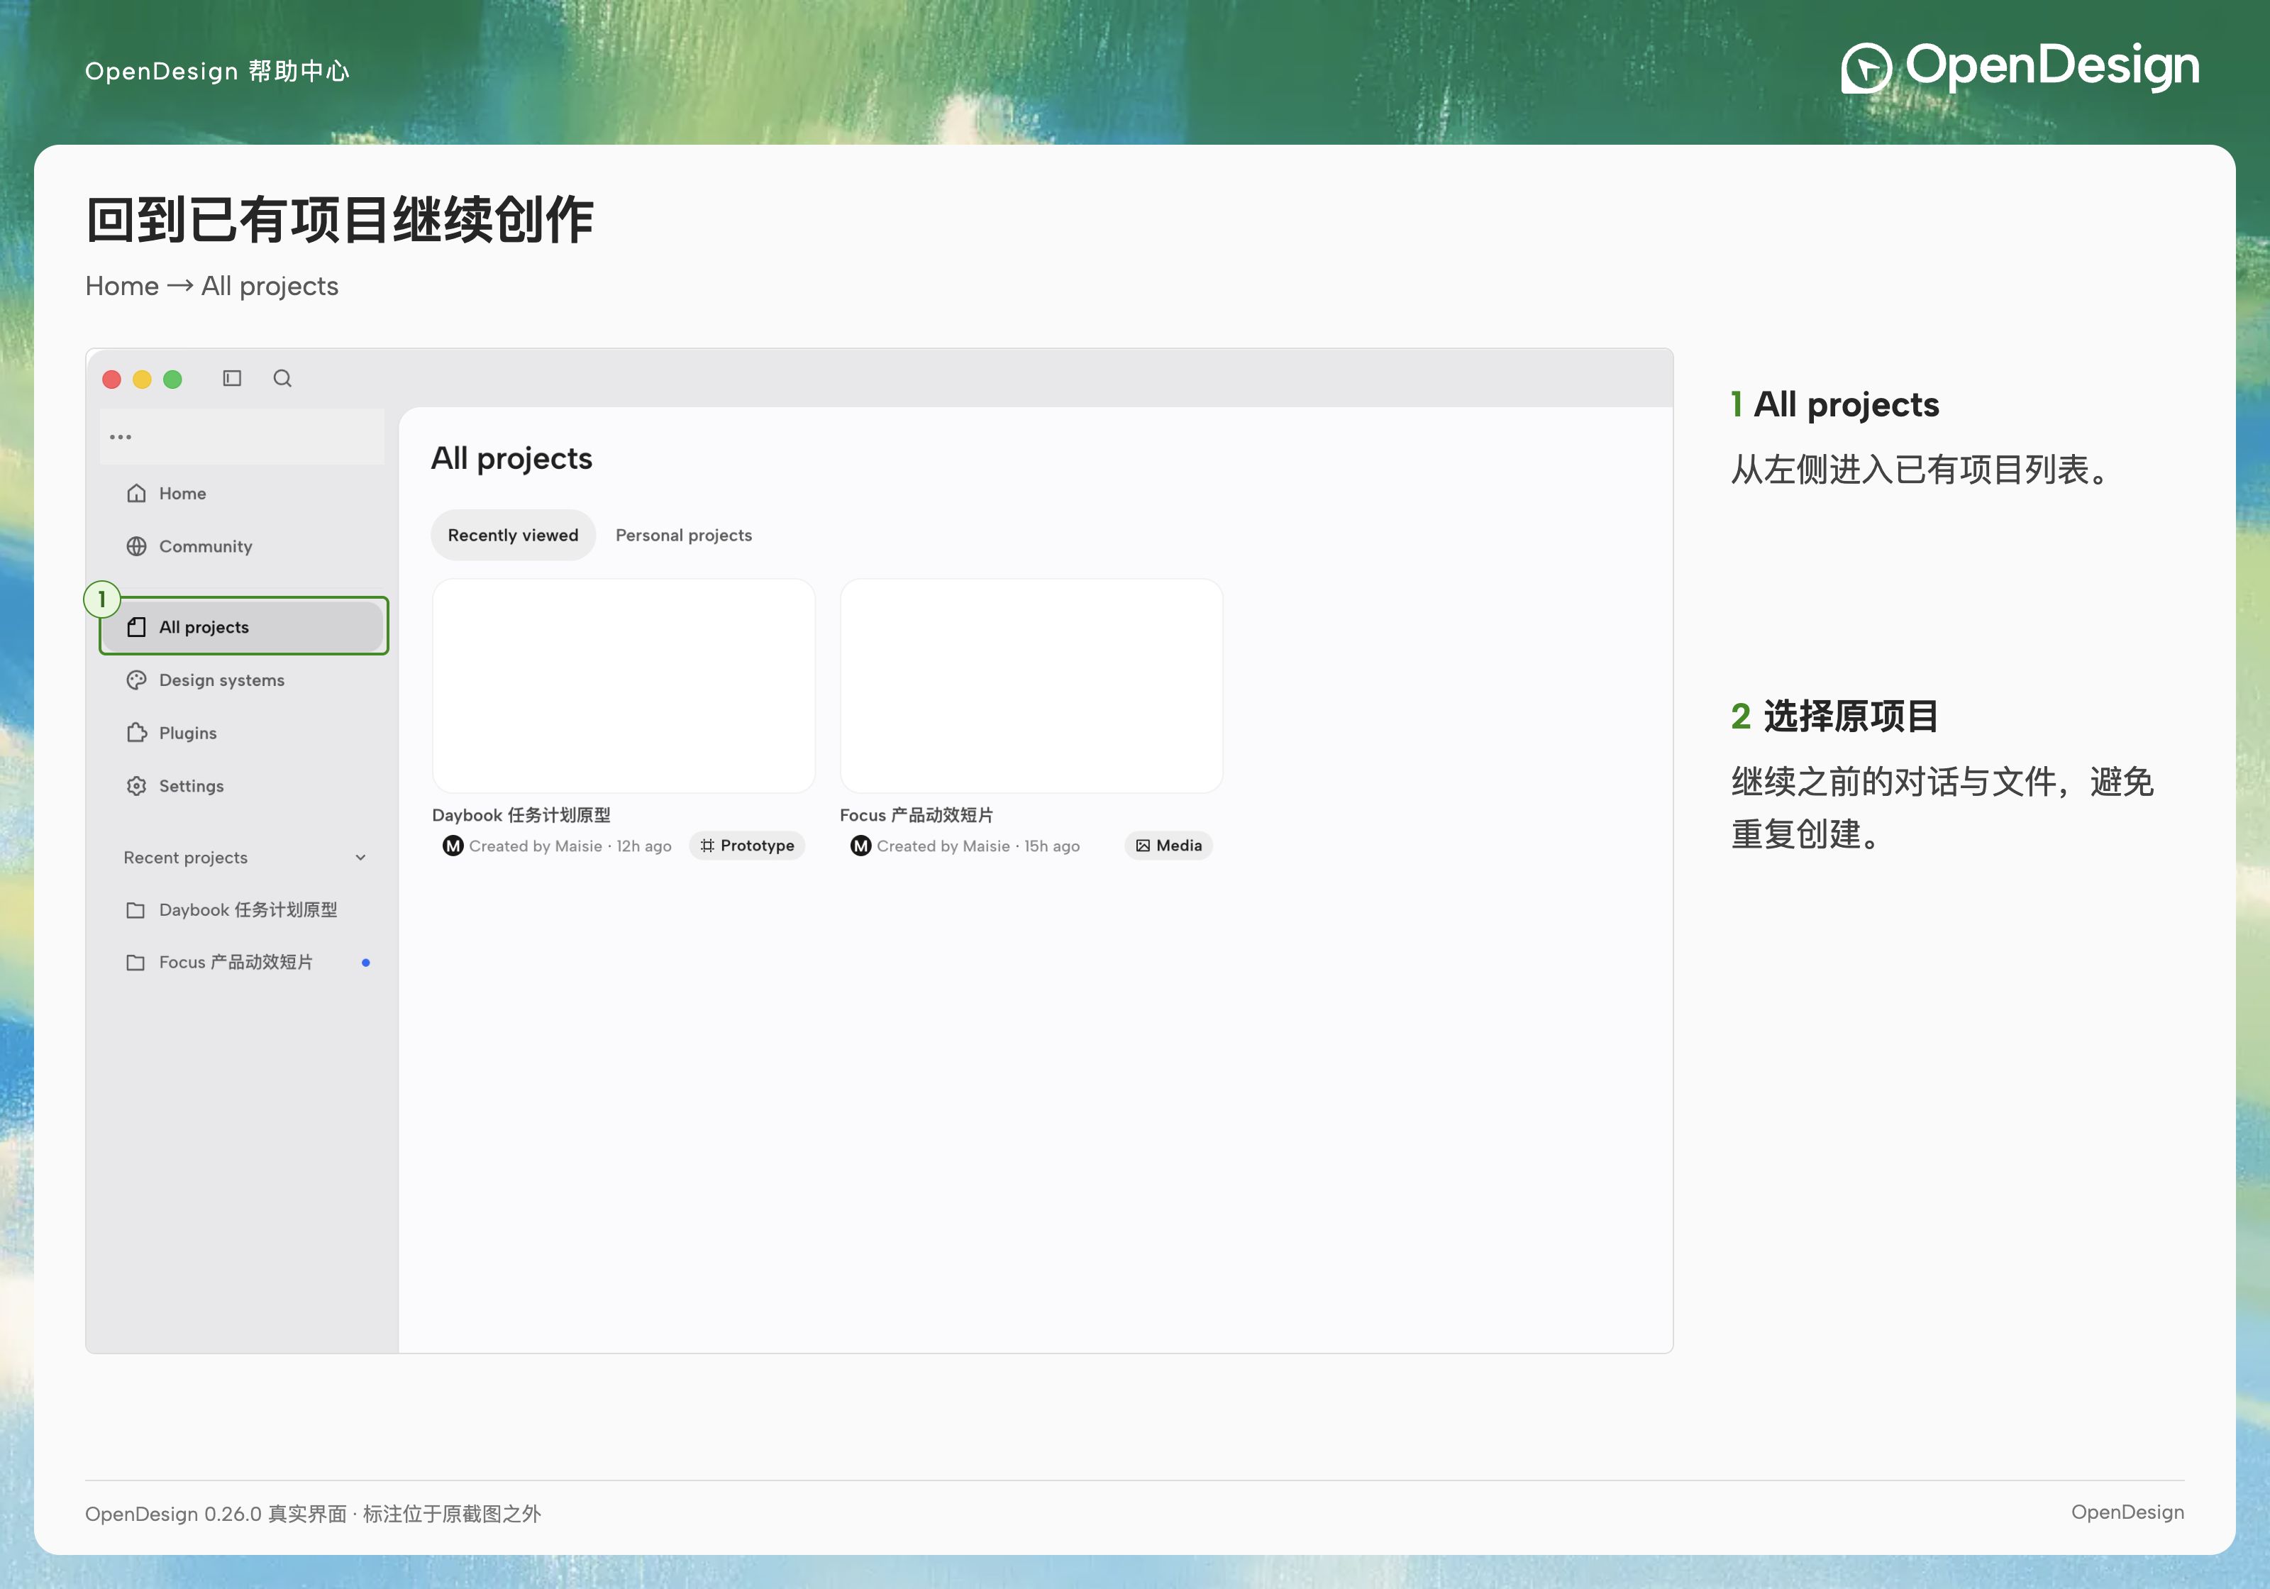
Task: Click the Focus 产品动效短片 card title
Action: (917, 816)
